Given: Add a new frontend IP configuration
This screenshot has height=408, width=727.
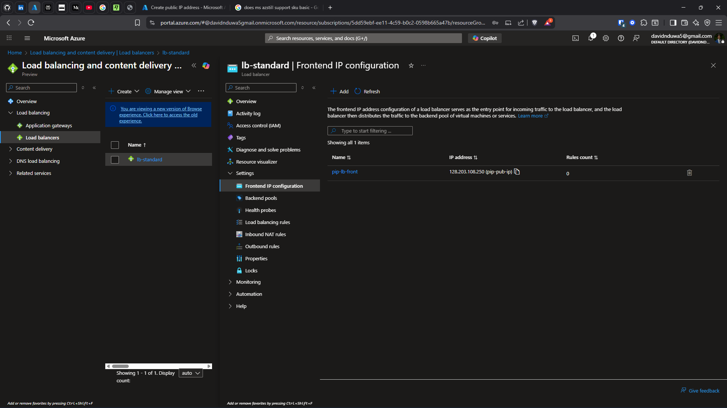Looking at the screenshot, I should pos(339,91).
